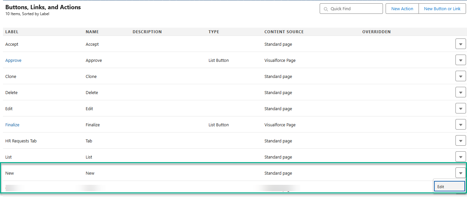
Task: Click Standard page in the Accept row
Action: point(278,44)
